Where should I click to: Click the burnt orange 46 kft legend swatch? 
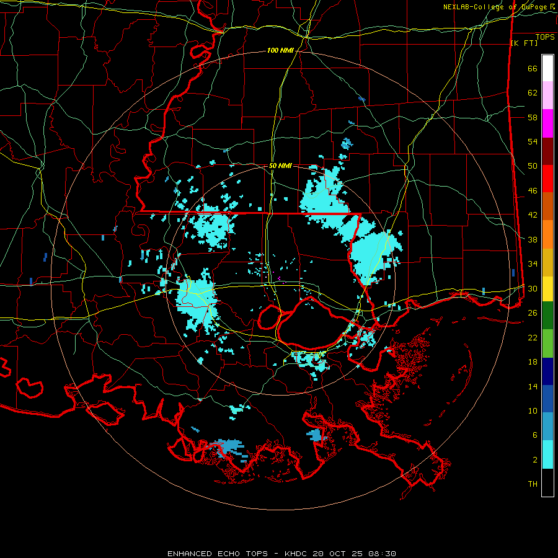[547, 206]
